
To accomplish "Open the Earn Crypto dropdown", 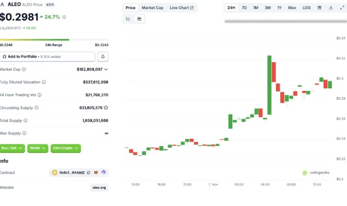I will click(x=66, y=148).
